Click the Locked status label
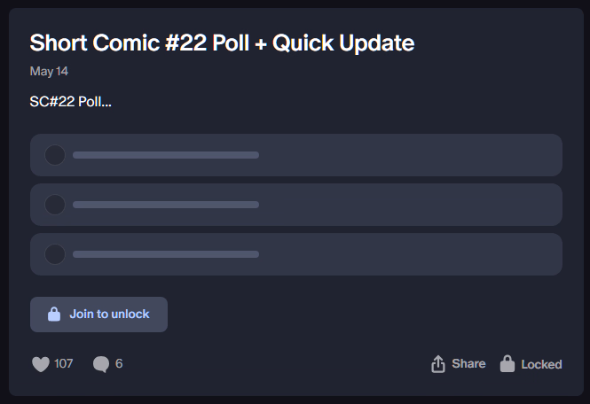 [x=541, y=364]
